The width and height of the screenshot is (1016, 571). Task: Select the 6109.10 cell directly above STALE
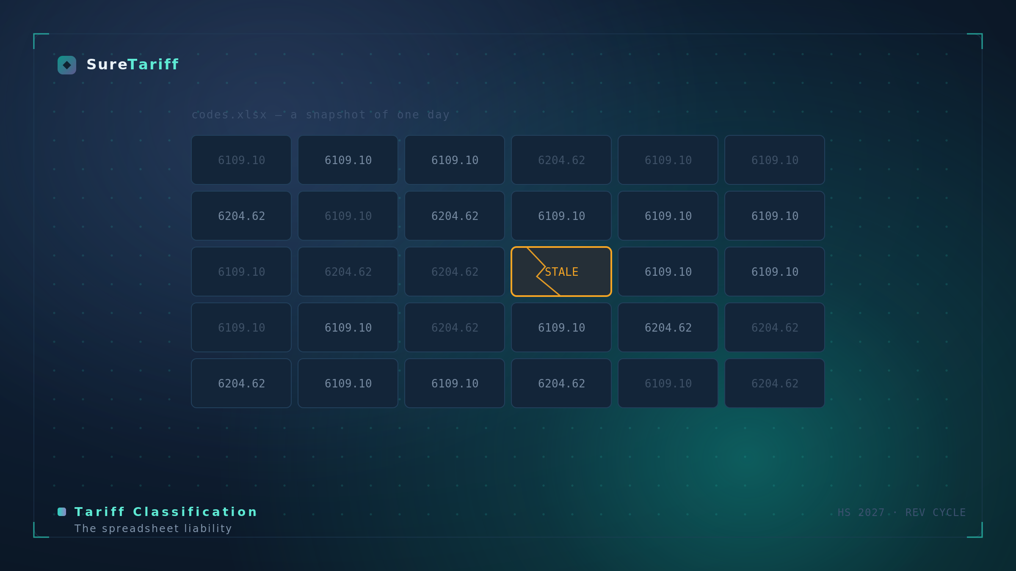pos(561,216)
